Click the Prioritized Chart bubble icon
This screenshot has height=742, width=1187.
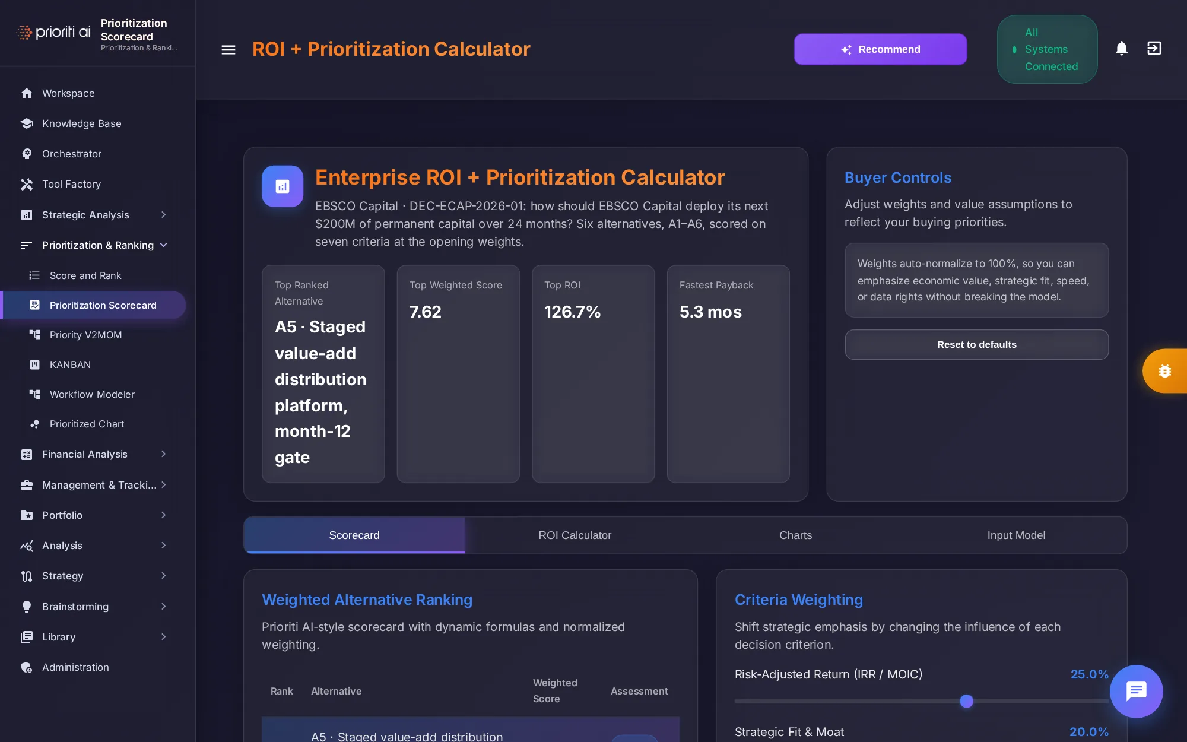click(x=35, y=424)
